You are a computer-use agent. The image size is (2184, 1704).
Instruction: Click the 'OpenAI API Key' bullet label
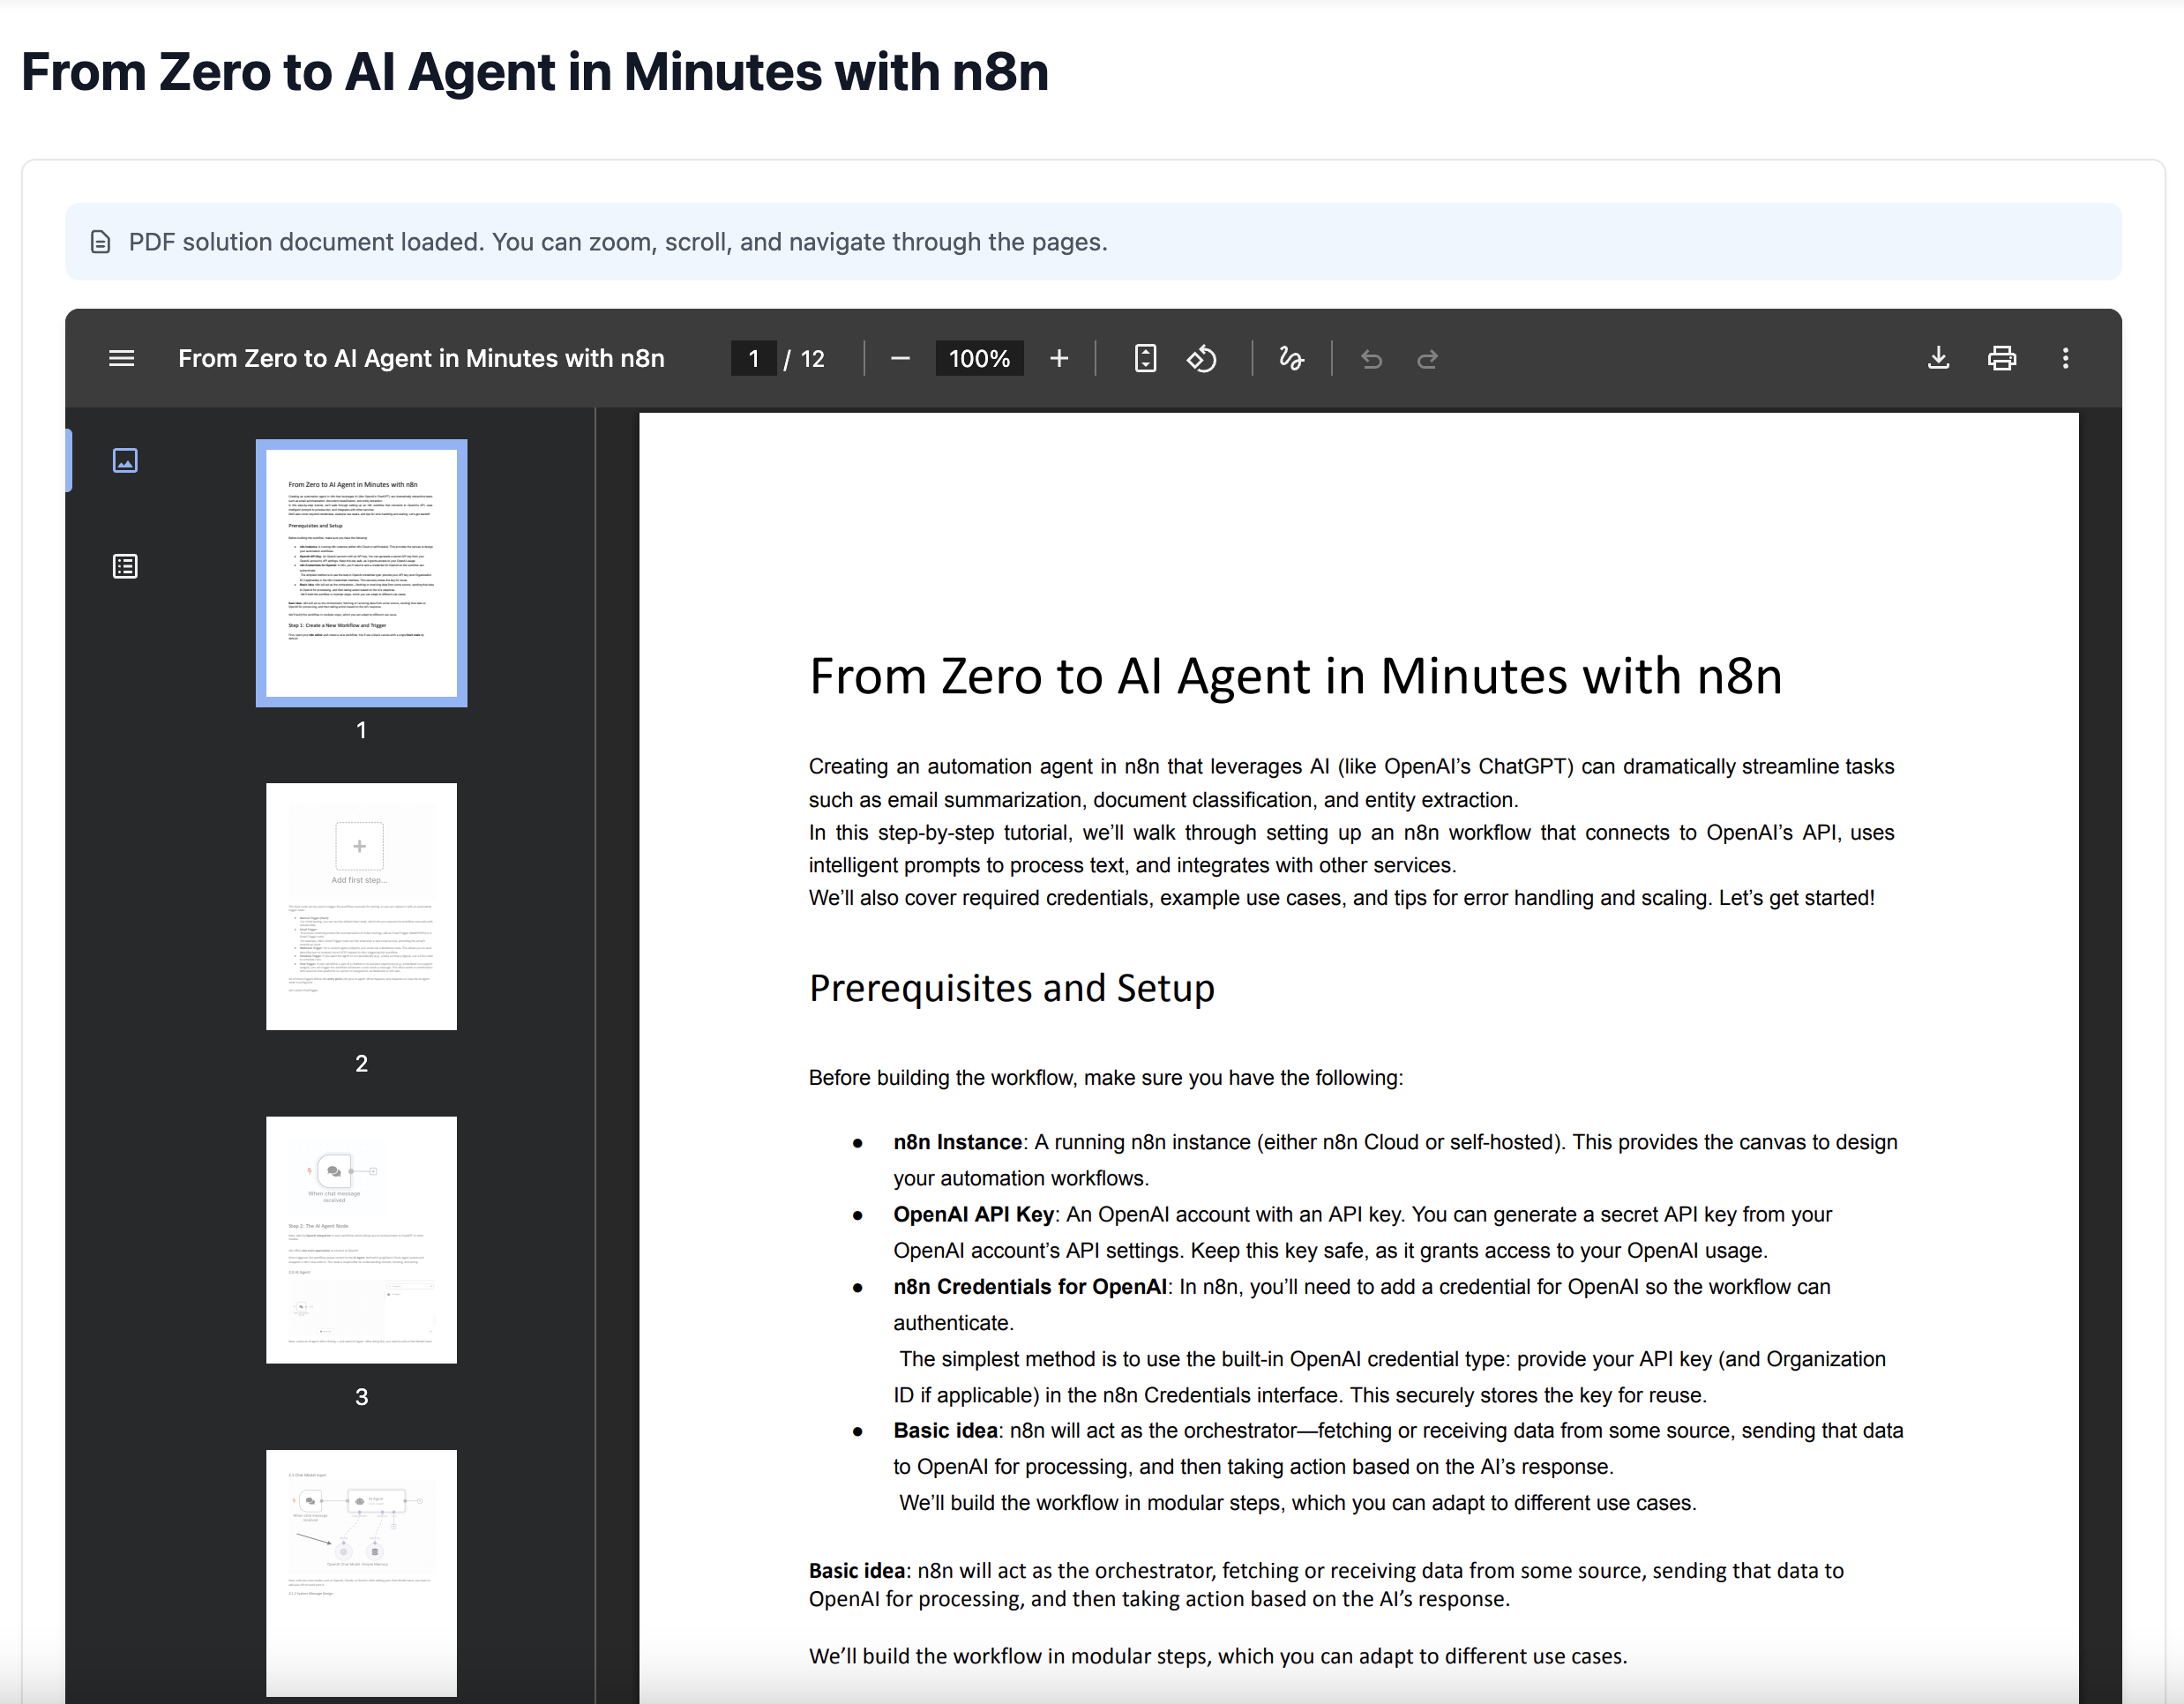coord(973,1214)
